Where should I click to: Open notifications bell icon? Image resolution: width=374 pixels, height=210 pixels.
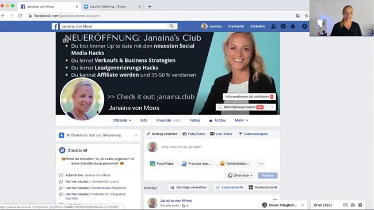(x=293, y=26)
